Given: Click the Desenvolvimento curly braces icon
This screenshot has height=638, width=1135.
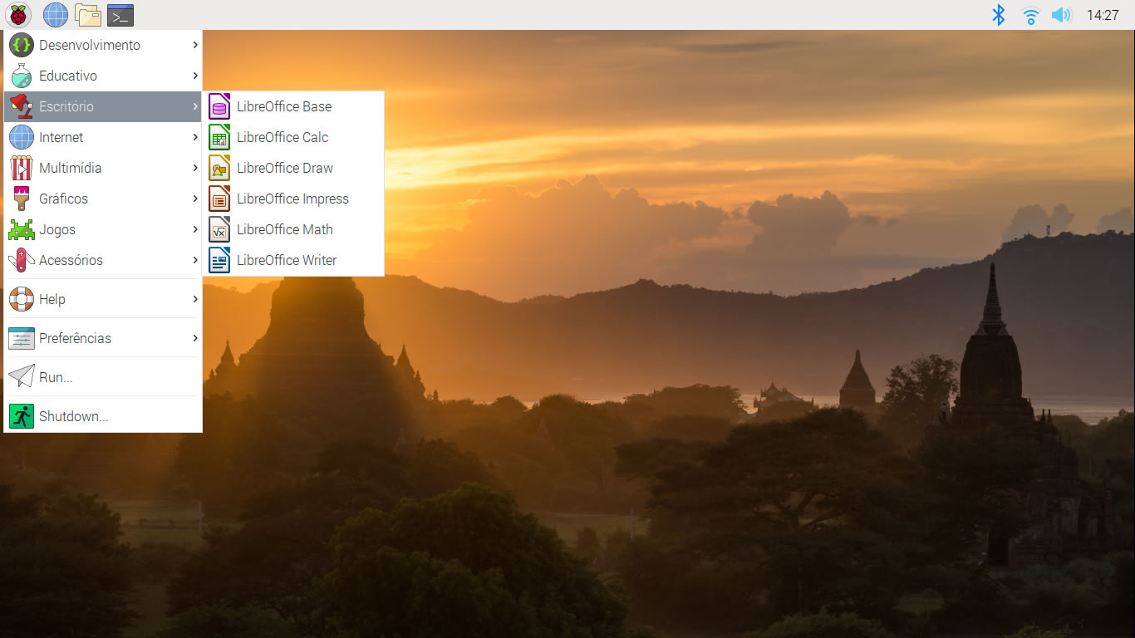Looking at the screenshot, I should click(22, 45).
